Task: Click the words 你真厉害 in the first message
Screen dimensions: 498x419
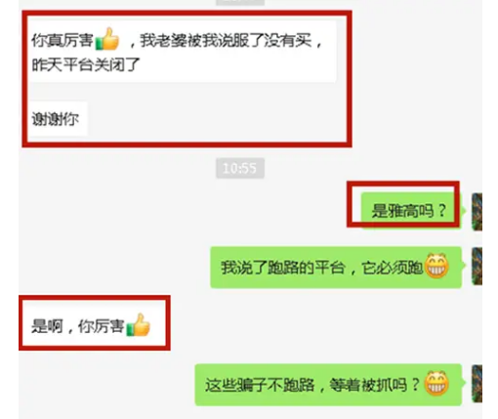Action: [x=62, y=40]
